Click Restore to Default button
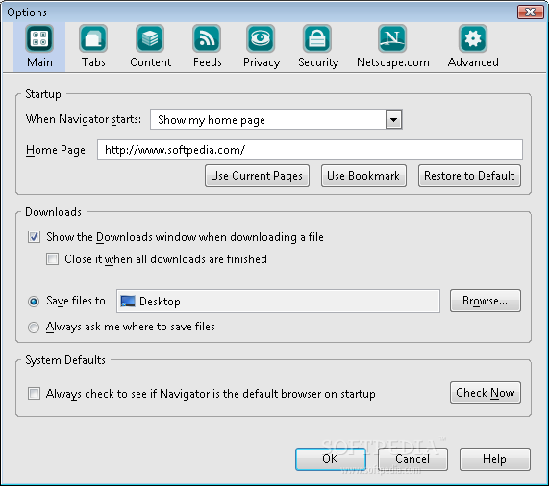This screenshot has height=486, width=549. click(x=469, y=176)
